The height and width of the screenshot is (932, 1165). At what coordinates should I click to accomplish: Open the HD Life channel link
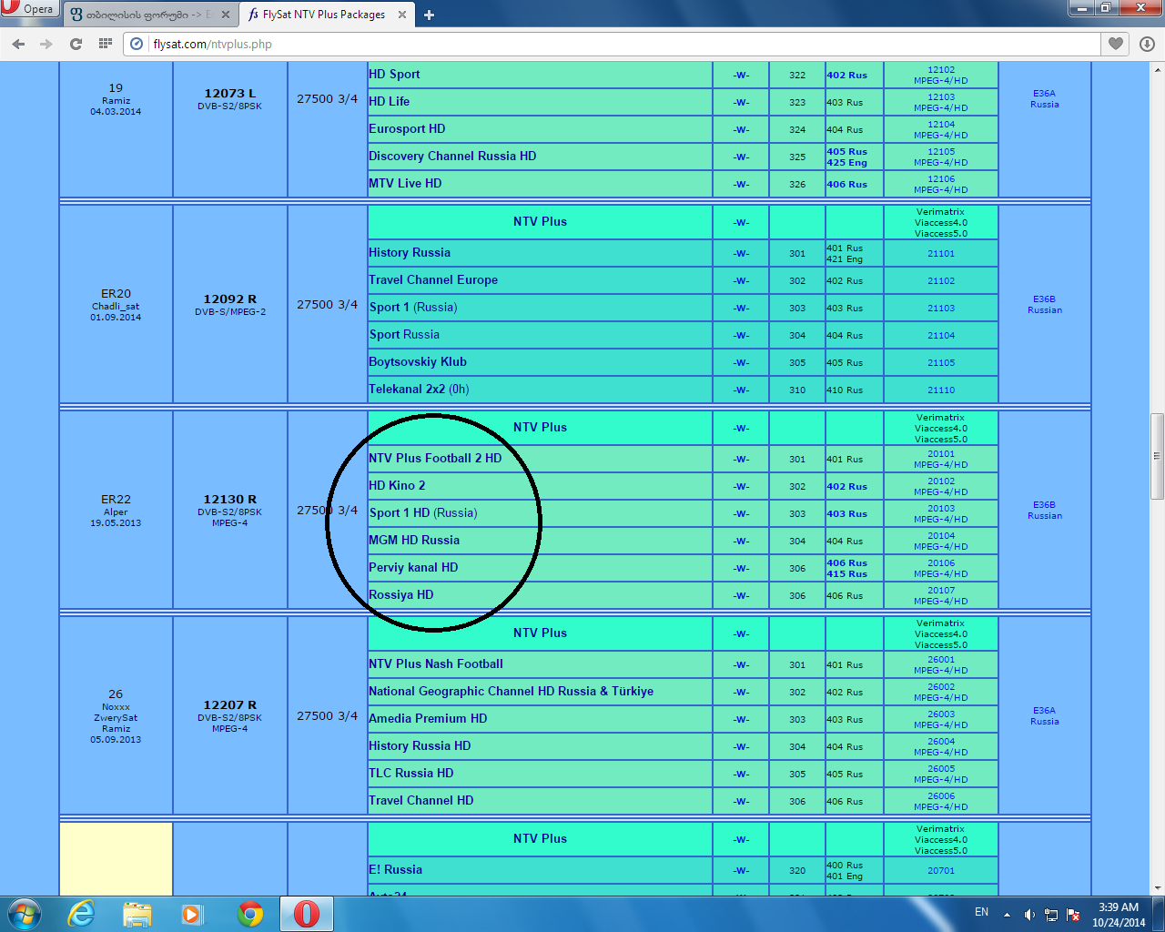(389, 102)
